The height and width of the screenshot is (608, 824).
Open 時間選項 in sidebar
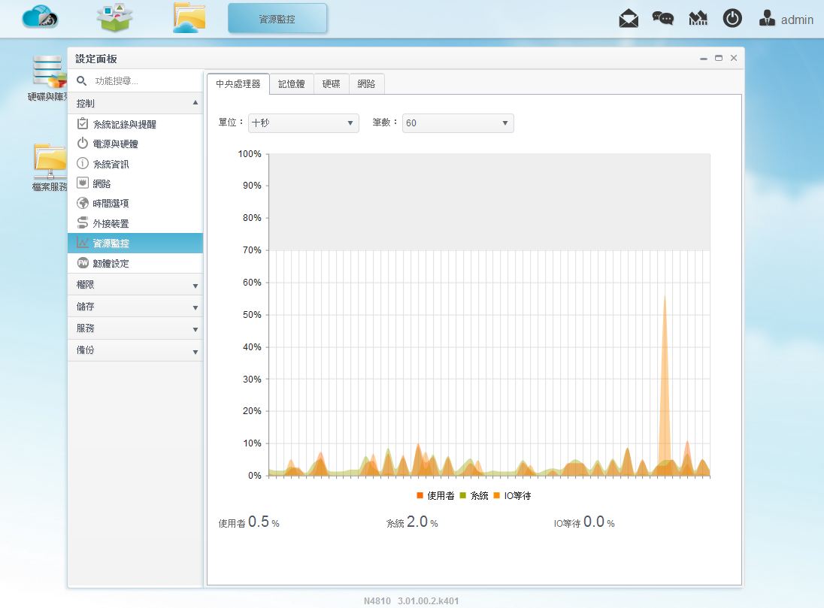135,204
